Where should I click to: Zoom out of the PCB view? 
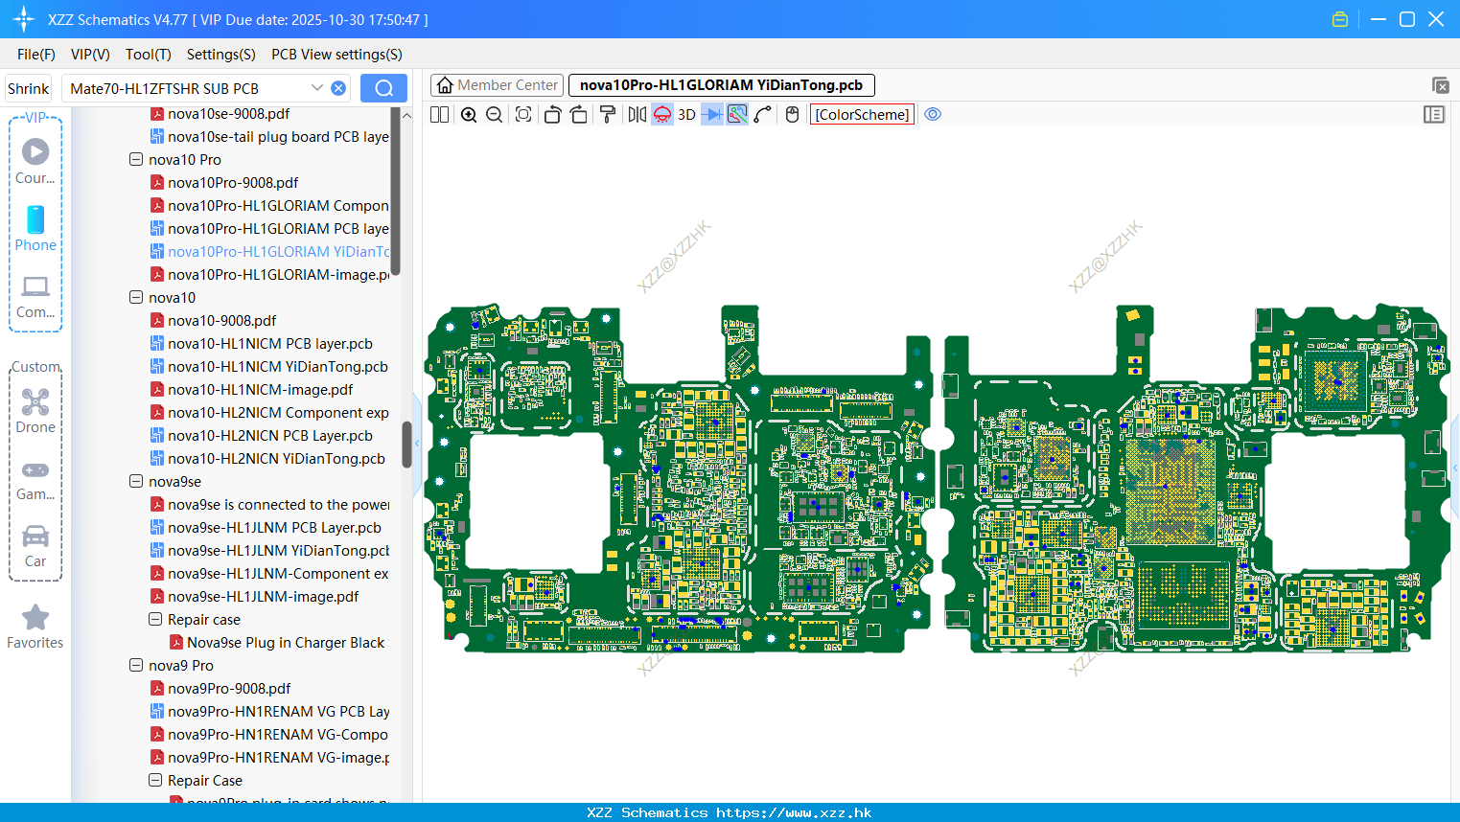tap(494, 115)
